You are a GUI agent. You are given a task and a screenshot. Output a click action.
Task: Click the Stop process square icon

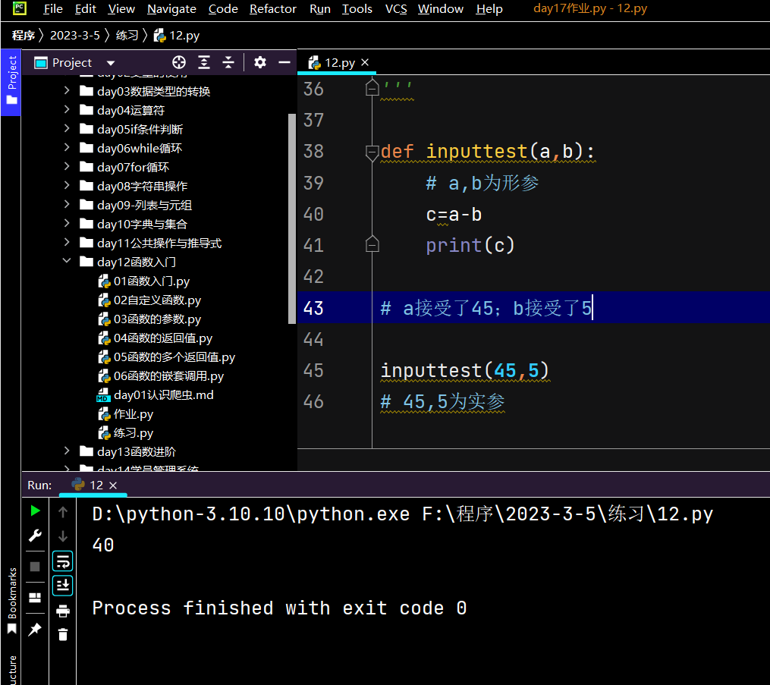coord(35,567)
